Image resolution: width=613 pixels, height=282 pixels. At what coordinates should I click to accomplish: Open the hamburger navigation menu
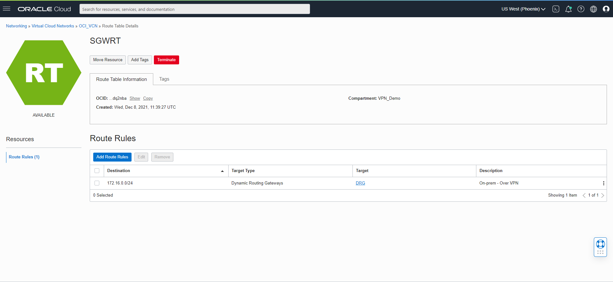click(x=7, y=9)
